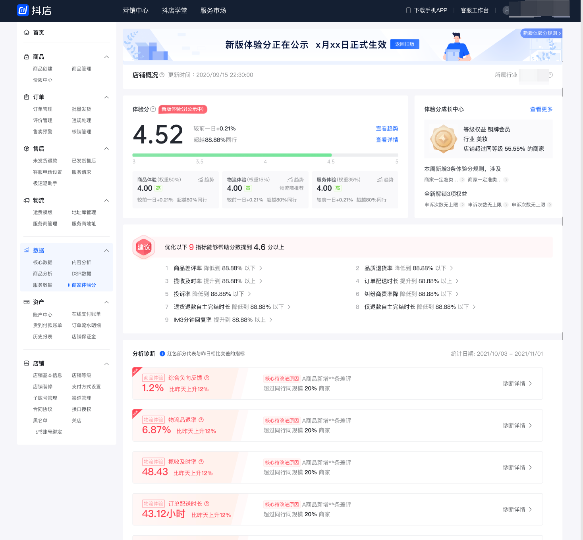Open 抖店学堂 from the top navigation
Viewport: 583px width, 540px height.
coord(174,11)
